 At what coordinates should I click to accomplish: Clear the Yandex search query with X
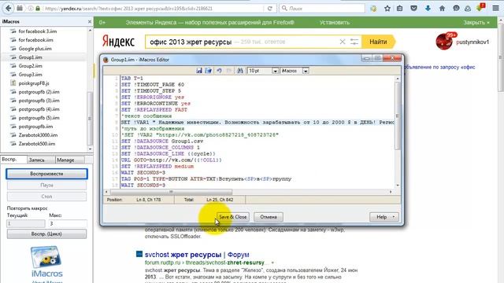[x=343, y=42]
